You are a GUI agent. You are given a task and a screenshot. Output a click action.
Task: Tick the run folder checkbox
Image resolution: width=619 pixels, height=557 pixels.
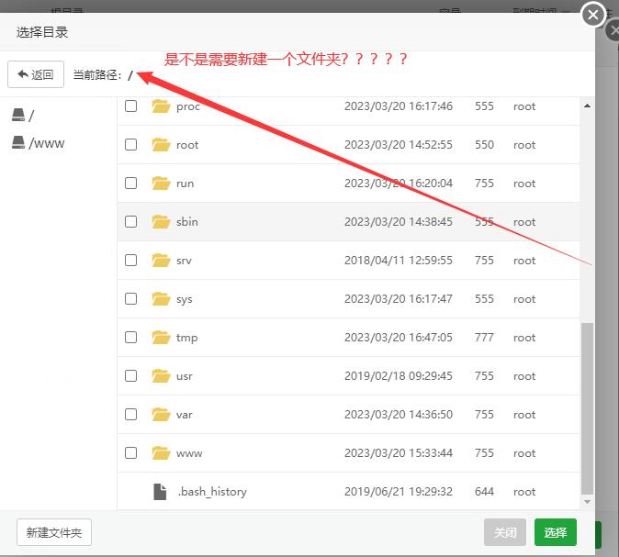pos(130,184)
